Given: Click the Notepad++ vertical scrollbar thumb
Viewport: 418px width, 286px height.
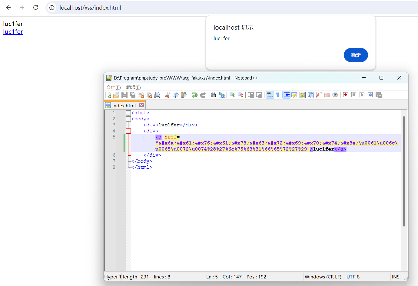Looking at the screenshot, I should (404, 171).
